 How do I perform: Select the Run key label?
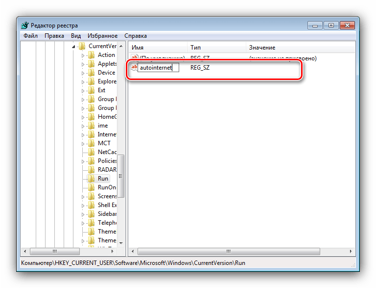click(x=103, y=179)
